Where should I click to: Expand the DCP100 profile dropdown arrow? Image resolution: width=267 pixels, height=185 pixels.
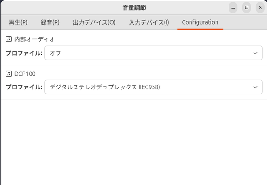(x=255, y=87)
